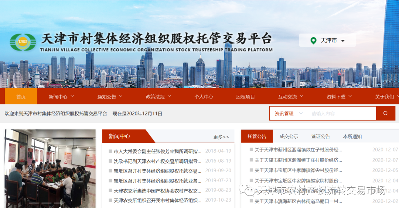
Task: Open 新闻中心 in the navigation bar
Action: (58, 97)
